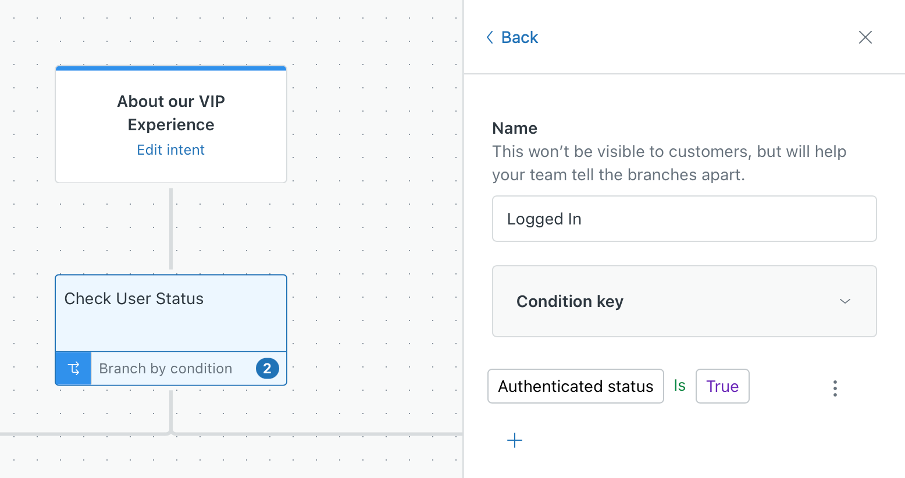Open the True value selector
This screenshot has height=478, width=905.
click(x=722, y=386)
